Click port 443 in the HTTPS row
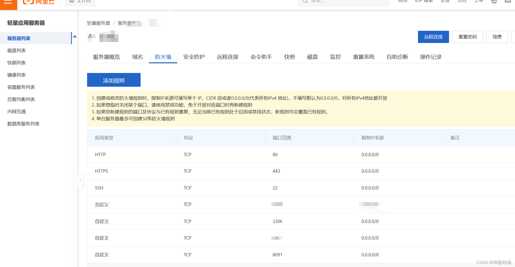515x267 pixels. 276,171
